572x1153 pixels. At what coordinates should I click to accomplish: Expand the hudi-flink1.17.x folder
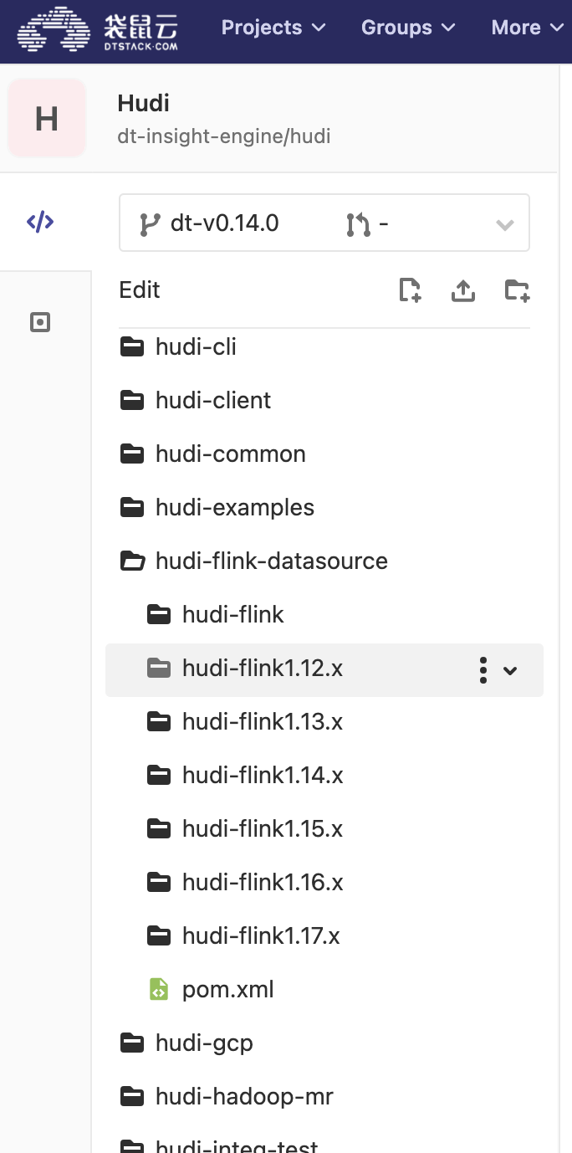[261, 935]
